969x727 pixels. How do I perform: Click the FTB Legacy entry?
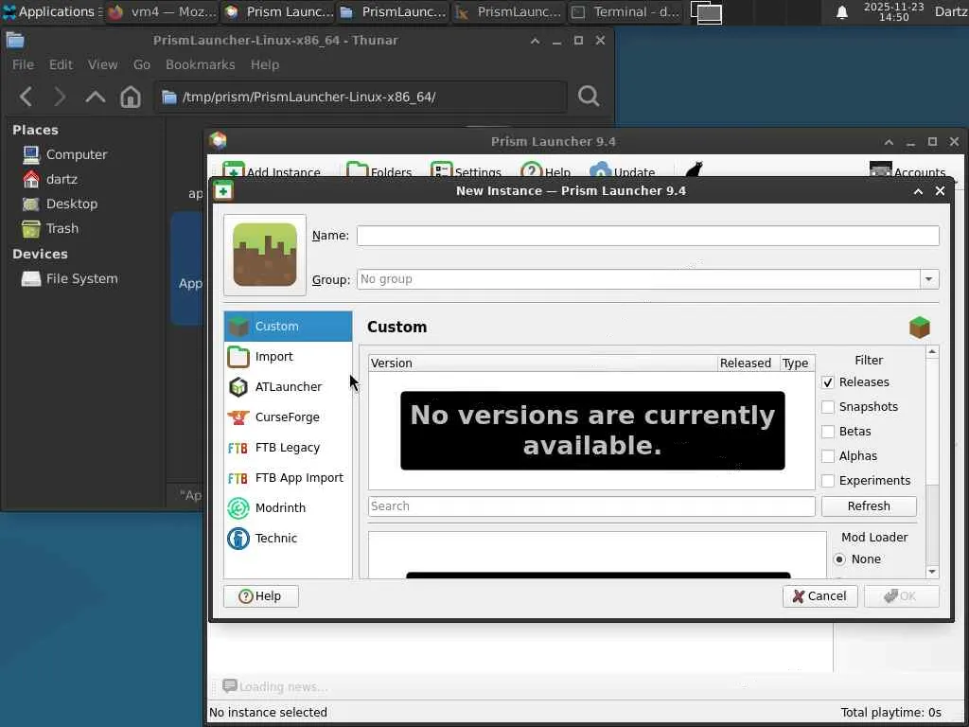tap(288, 448)
